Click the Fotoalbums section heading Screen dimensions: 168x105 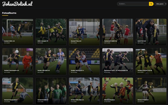(x=9, y=13)
